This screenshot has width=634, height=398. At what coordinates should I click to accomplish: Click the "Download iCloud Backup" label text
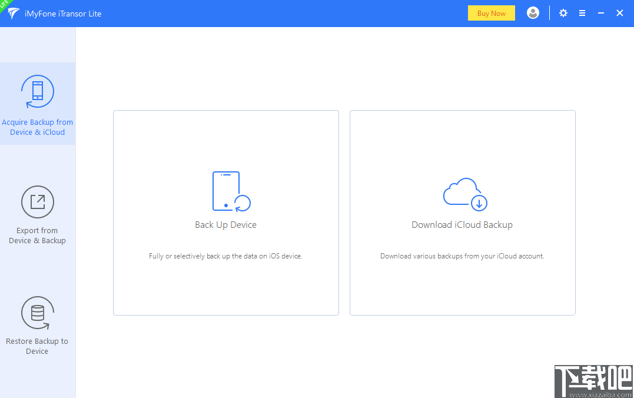[462, 224]
